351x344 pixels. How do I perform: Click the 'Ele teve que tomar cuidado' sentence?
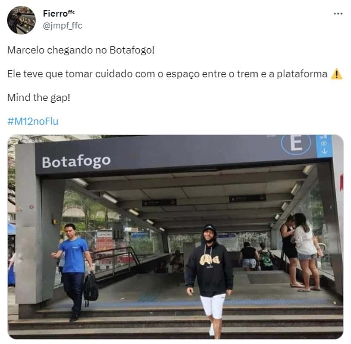tap(167, 74)
